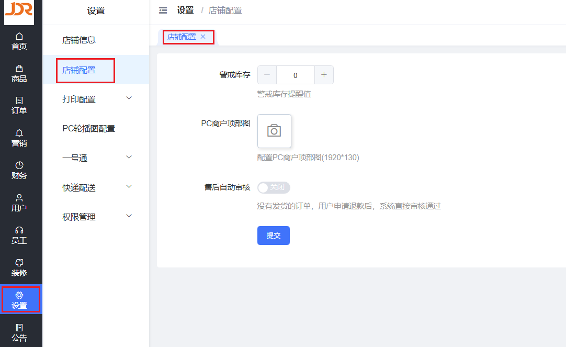Screen dimensions: 566x347
Task: Select 店铺配置 in the settings menu
Action: [x=96, y=70]
